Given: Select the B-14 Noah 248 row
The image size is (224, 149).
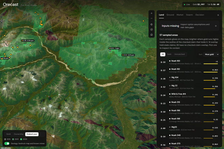Looking at the screenshot, I should pos(189,137).
